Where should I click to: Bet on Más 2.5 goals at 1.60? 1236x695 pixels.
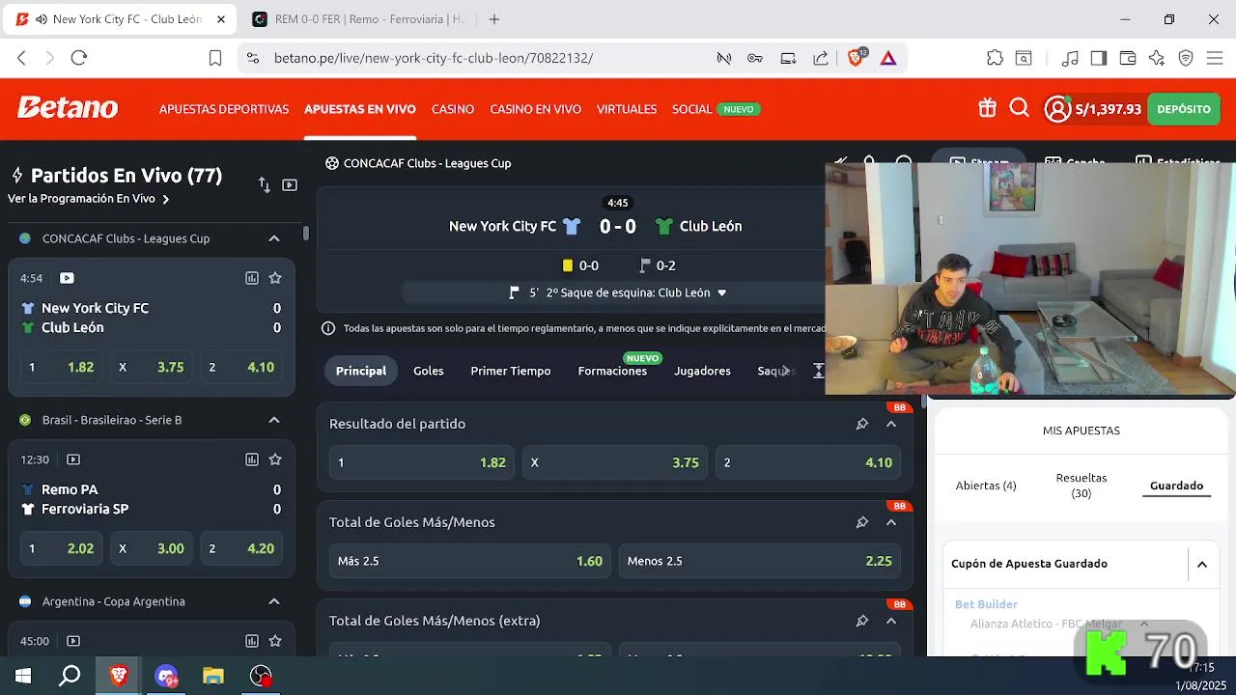[469, 561]
